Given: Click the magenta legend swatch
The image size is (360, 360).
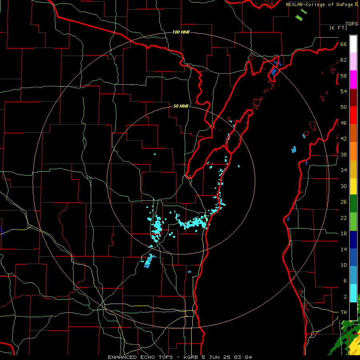Looking at the screenshot, I should pyautogui.click(x=353, y=80).
